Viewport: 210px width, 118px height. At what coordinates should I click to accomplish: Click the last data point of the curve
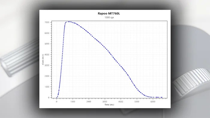(x=162, y=97)
